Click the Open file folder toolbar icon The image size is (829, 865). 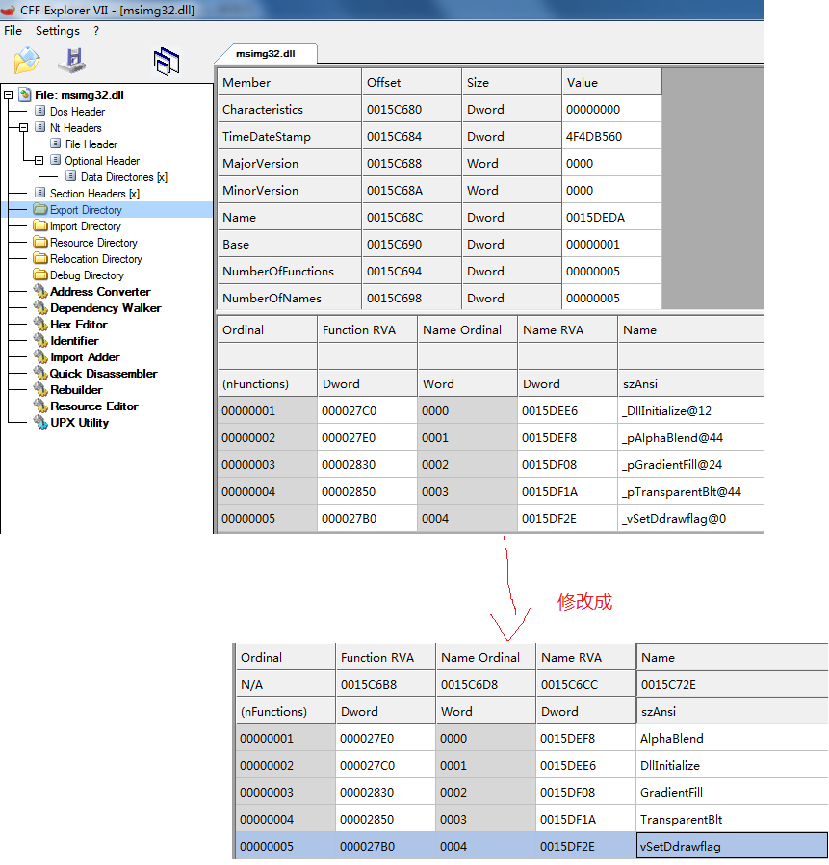[27, 61]
